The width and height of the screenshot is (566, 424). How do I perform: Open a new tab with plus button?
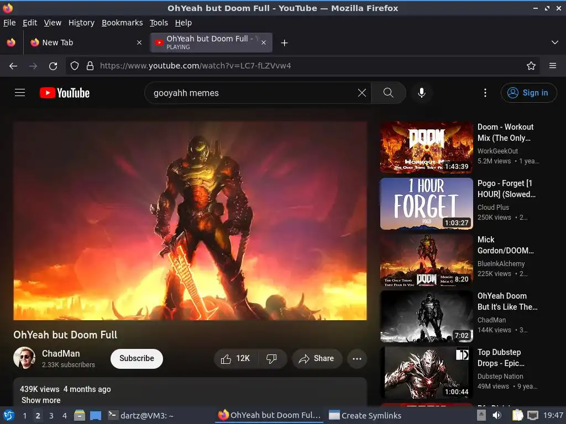[x=285, y=43]
